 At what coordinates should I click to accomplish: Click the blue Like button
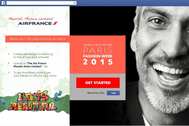(113, 93)
